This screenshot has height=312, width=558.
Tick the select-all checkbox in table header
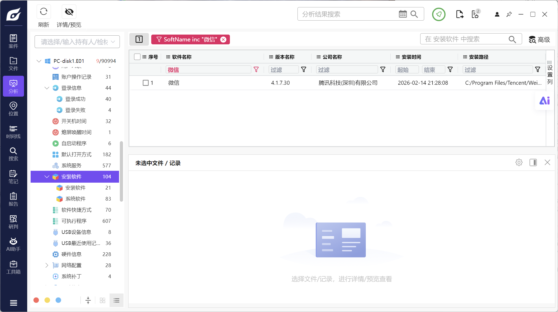137,57
